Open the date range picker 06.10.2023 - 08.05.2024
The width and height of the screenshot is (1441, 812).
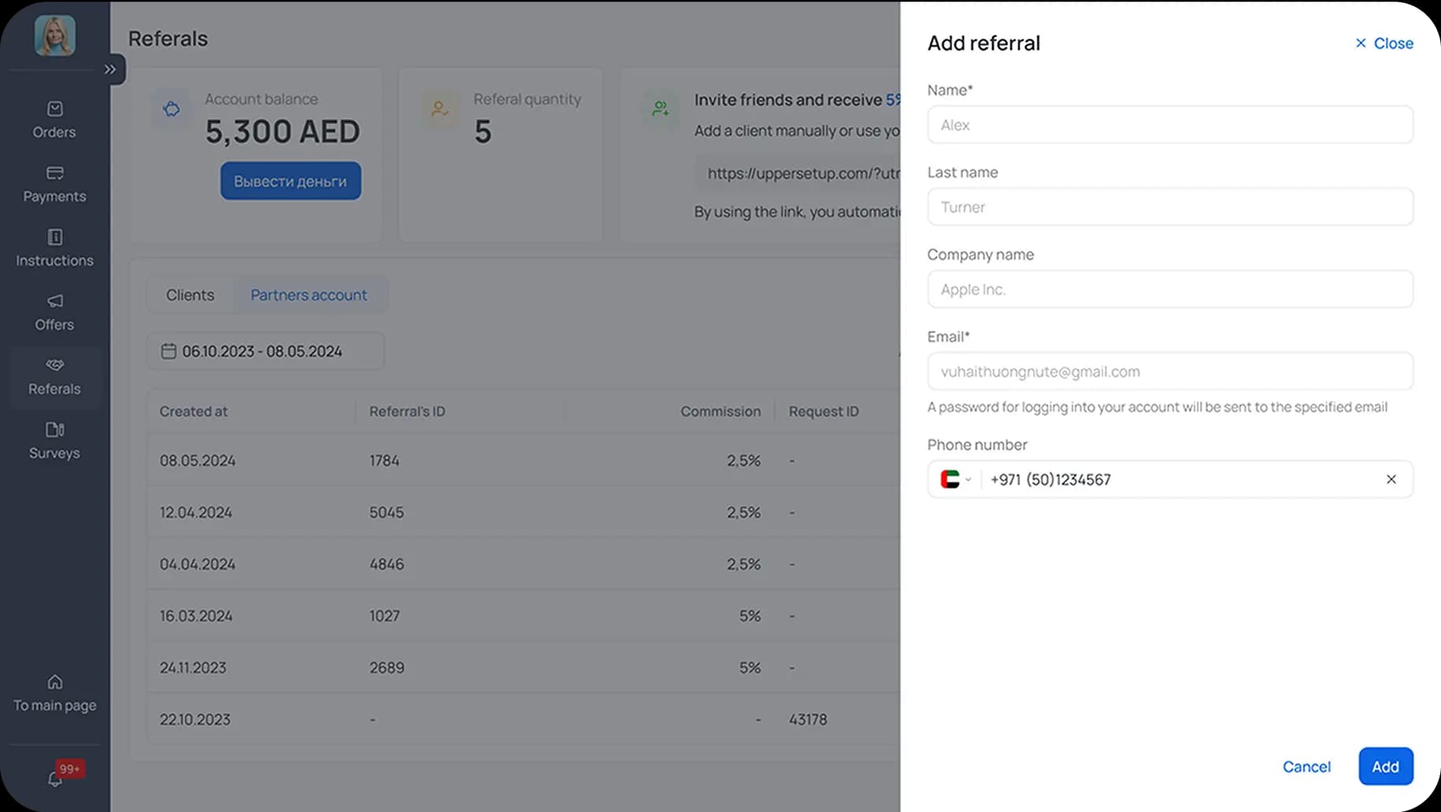point(265,351)
